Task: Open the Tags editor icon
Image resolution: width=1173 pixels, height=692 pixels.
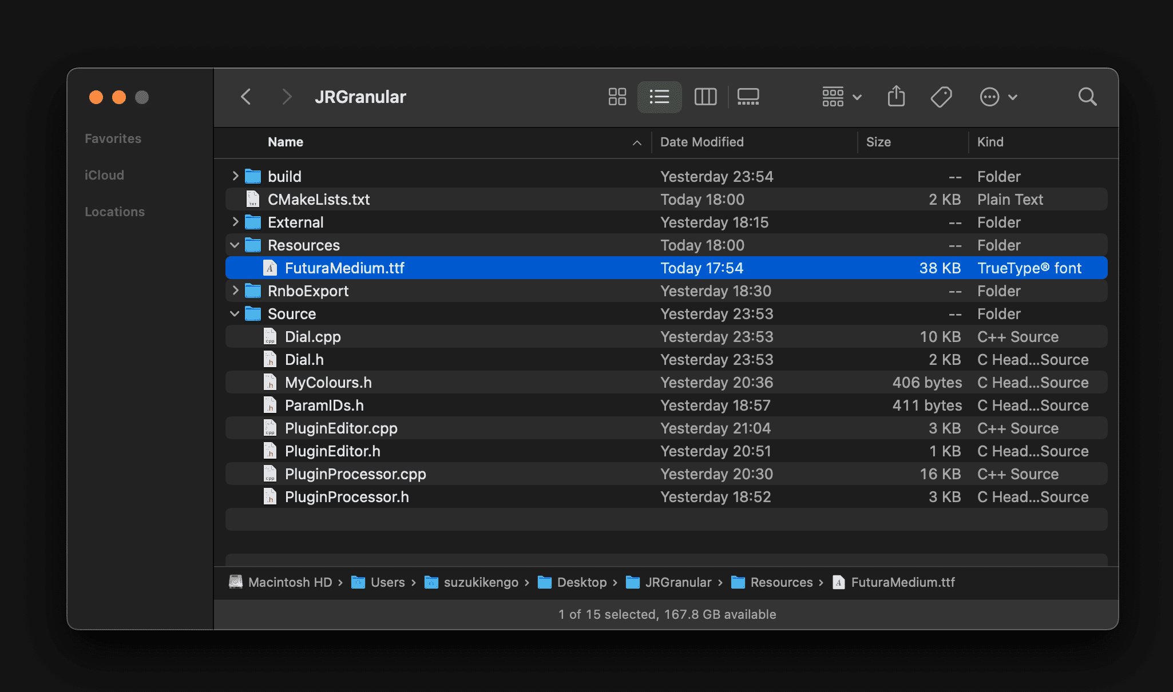Action: coord(941,97)
